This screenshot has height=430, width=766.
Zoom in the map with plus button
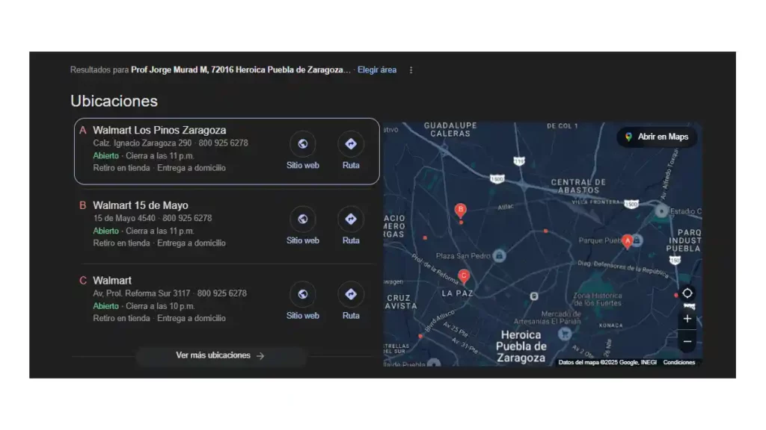click(687, 319)
